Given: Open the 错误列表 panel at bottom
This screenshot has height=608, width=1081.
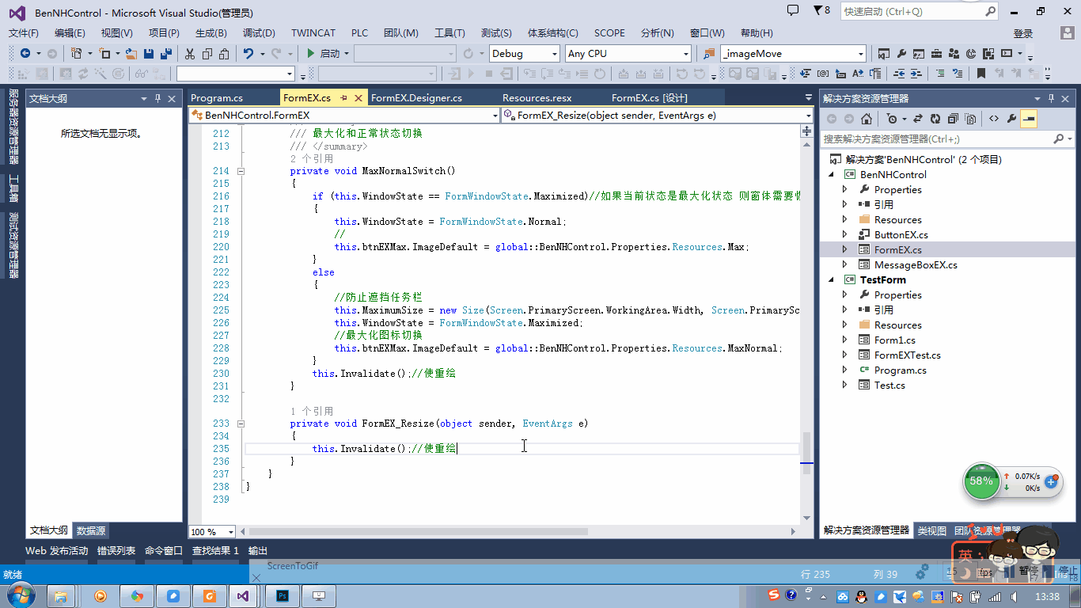Looking at the screenshot, I should pos(116,550).
